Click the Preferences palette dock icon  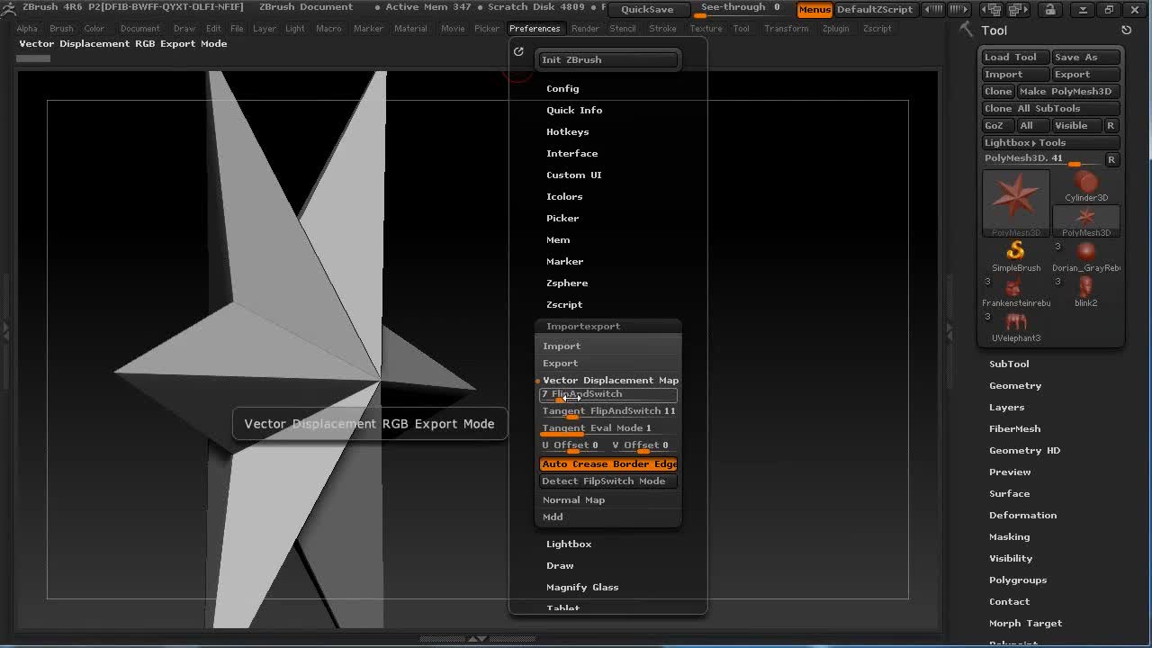pos(518,51)
